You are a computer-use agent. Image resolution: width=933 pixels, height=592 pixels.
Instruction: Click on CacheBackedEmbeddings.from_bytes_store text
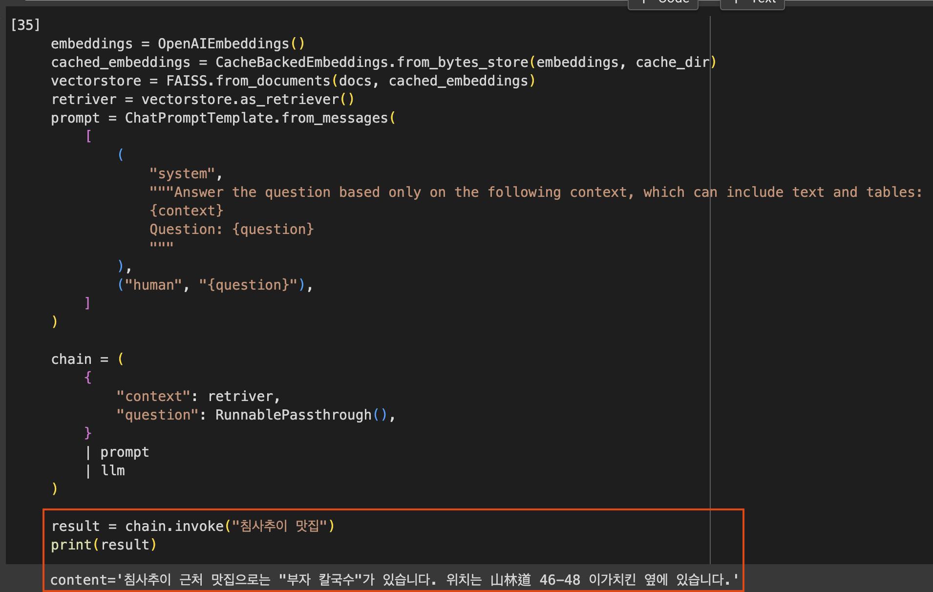click(372, 63)
